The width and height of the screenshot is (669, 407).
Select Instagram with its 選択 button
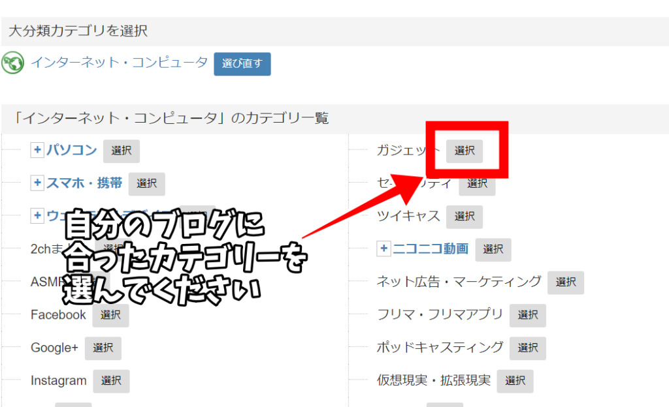[111, 381]
